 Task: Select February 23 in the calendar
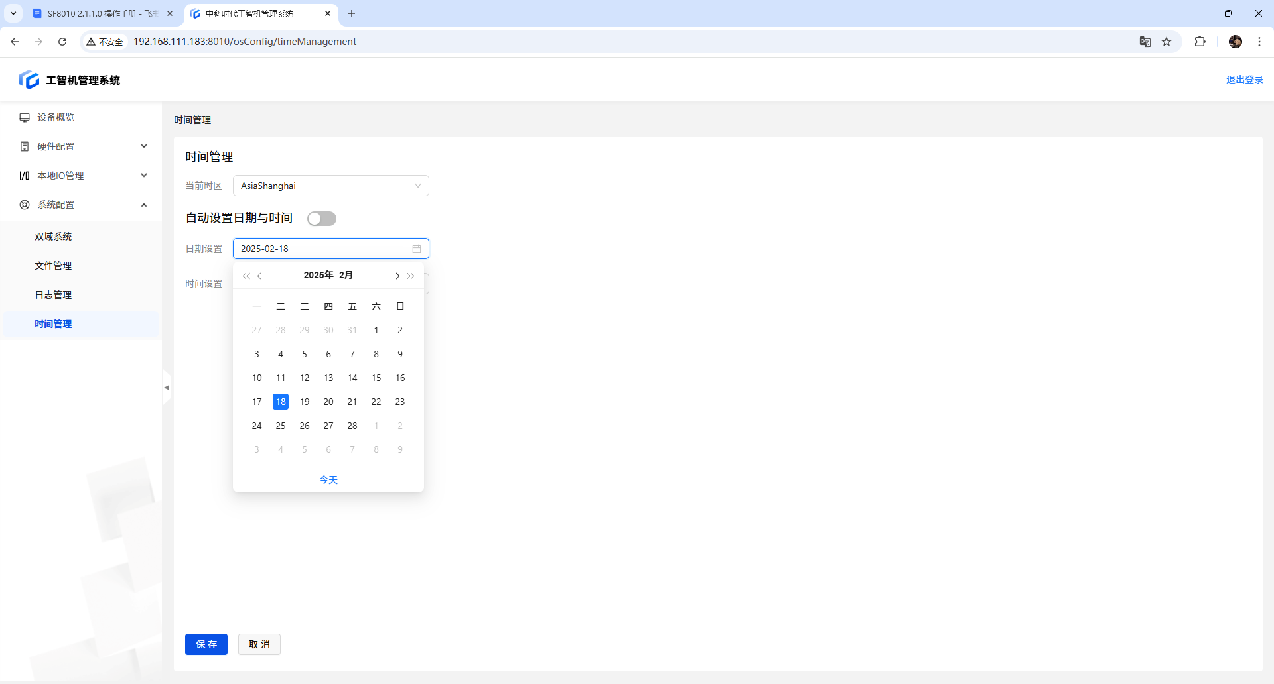[400, 402]
